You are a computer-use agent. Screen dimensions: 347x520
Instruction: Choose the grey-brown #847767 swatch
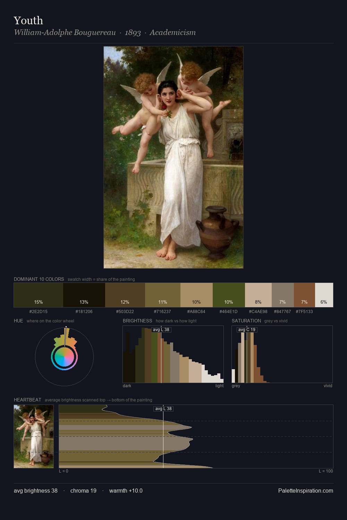[283, 295]
